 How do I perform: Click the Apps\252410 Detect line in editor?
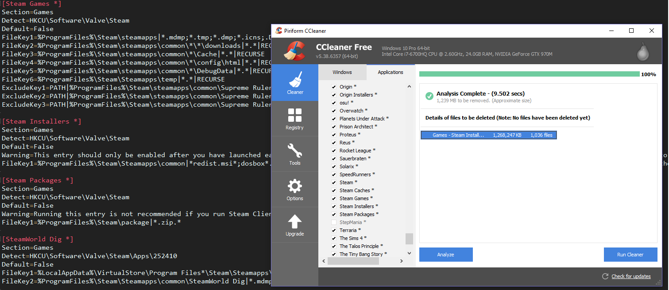89,256
